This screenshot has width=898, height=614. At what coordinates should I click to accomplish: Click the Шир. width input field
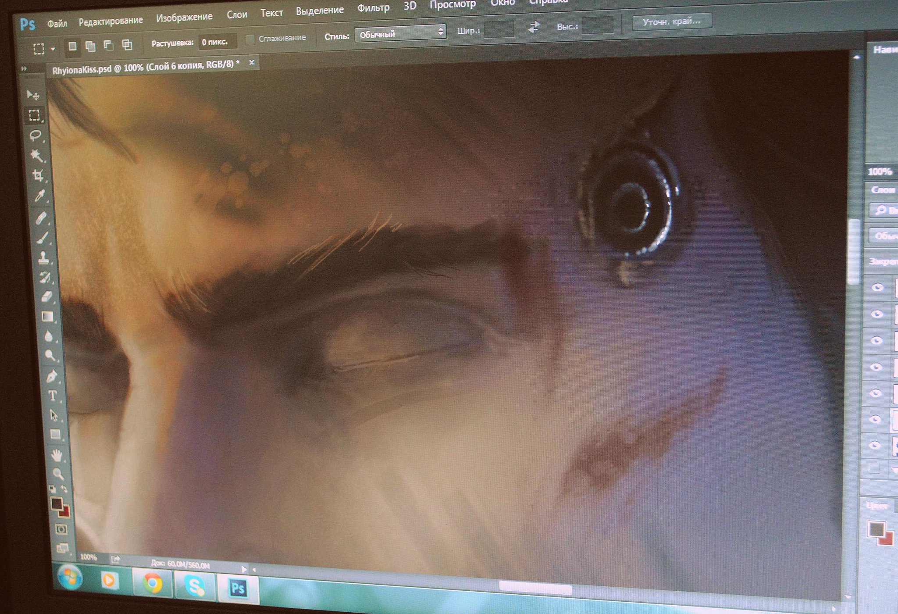tap(499, 29)
